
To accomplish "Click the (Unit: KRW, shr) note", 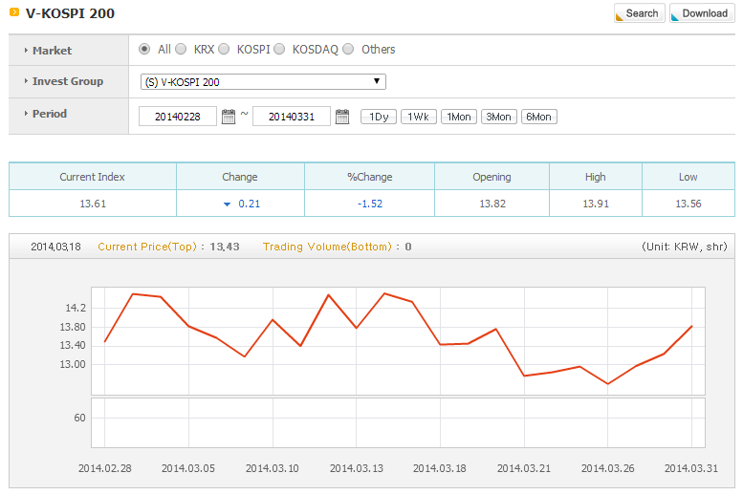I will 685,247.
